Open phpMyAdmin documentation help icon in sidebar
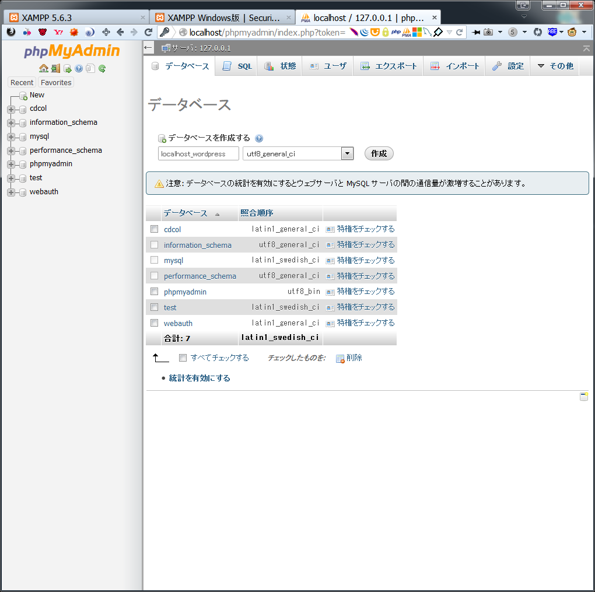Image resolution: width=595 pixels, height=592 pixels. pyautogui.click(x=79, y=68)
